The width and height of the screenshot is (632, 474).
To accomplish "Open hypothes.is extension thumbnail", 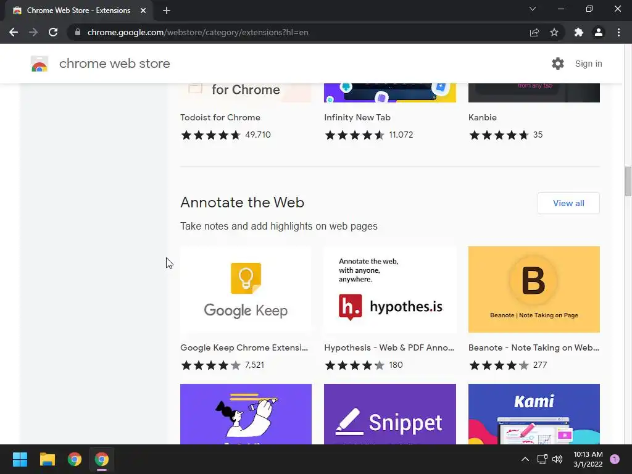I will 390,289.
